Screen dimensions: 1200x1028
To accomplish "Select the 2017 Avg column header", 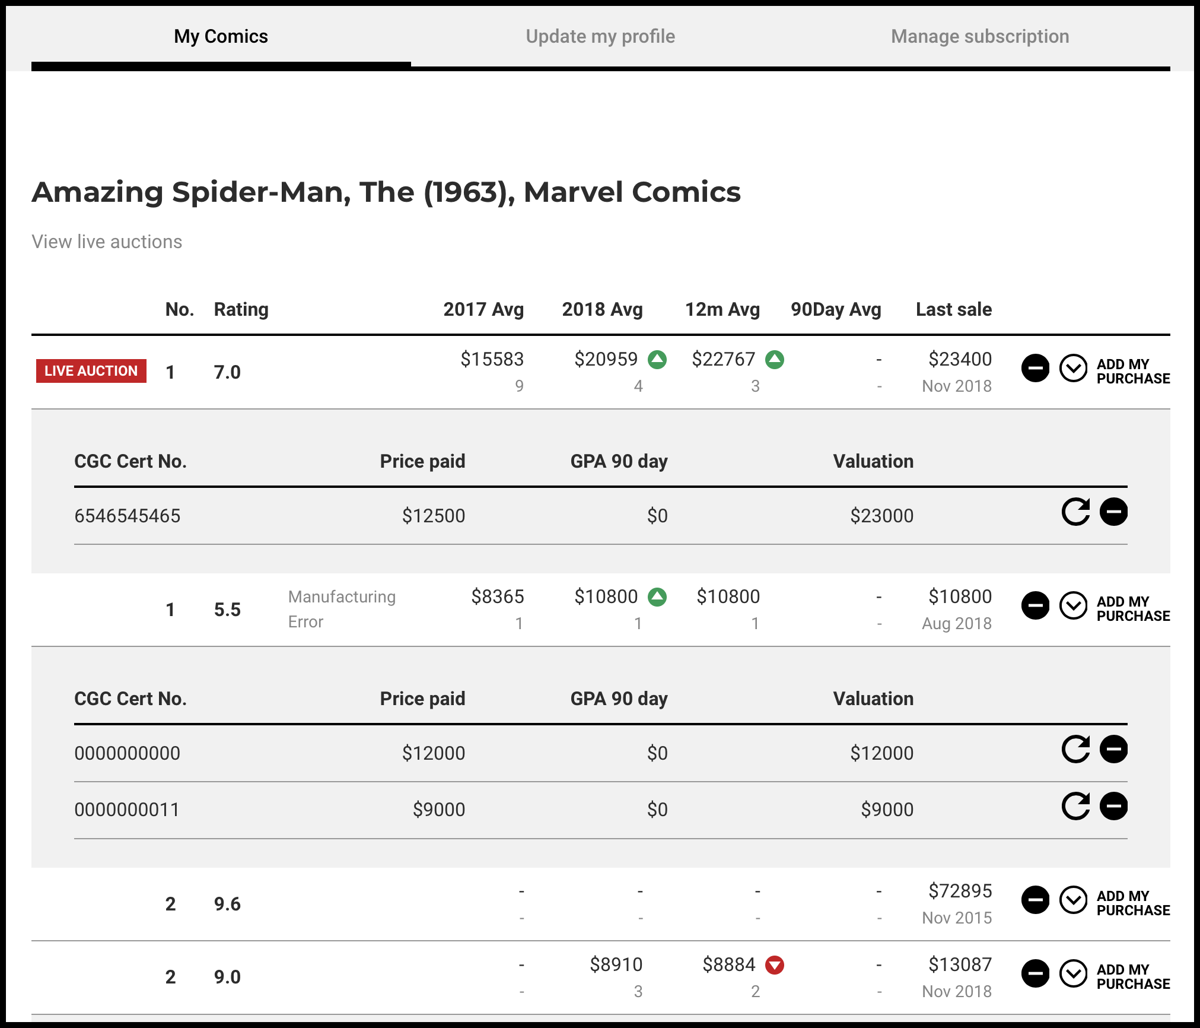I will tap(483, 309).
